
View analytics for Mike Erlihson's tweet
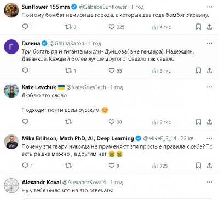click(x=160, y=166)
